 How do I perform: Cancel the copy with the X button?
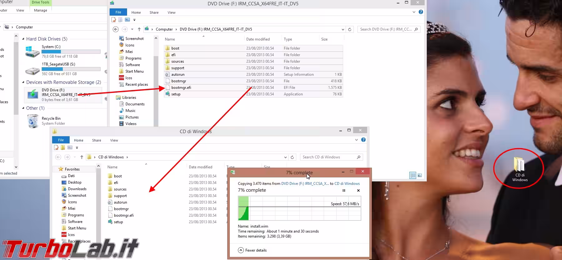tap(358, 190)
